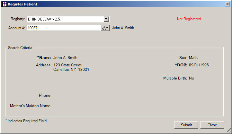Screen dimensions: 232x134
Task: Click the glasses lookup icon beside Account #
Action: pyautogui.click(x=105, y=28)
